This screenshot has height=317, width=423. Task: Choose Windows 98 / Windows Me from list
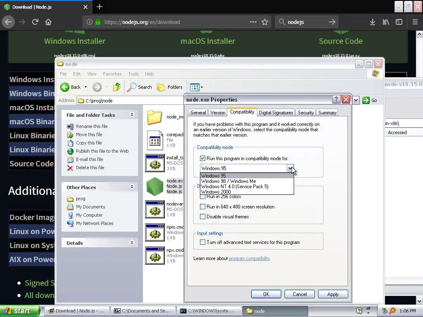click(x=247, y=181)
